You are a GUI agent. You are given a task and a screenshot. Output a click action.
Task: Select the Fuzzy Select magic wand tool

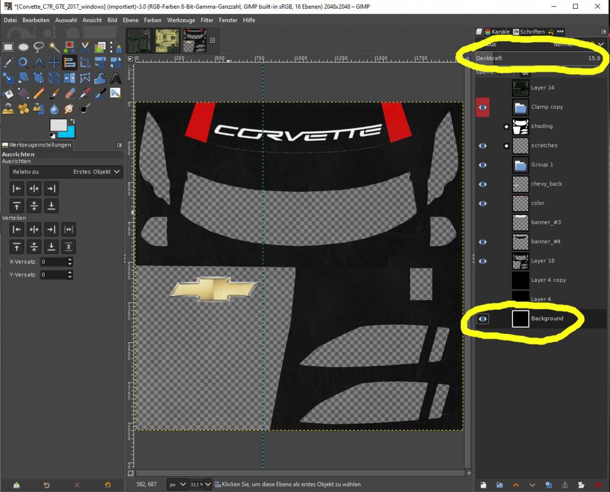(54, 47)
